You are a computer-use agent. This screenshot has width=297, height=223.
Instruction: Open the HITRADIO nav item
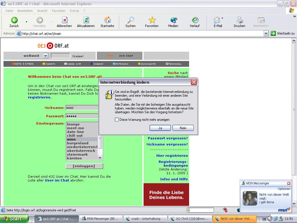tap(120, 64)
